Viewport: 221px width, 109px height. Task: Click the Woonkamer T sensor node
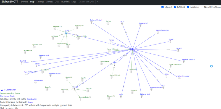59,46
